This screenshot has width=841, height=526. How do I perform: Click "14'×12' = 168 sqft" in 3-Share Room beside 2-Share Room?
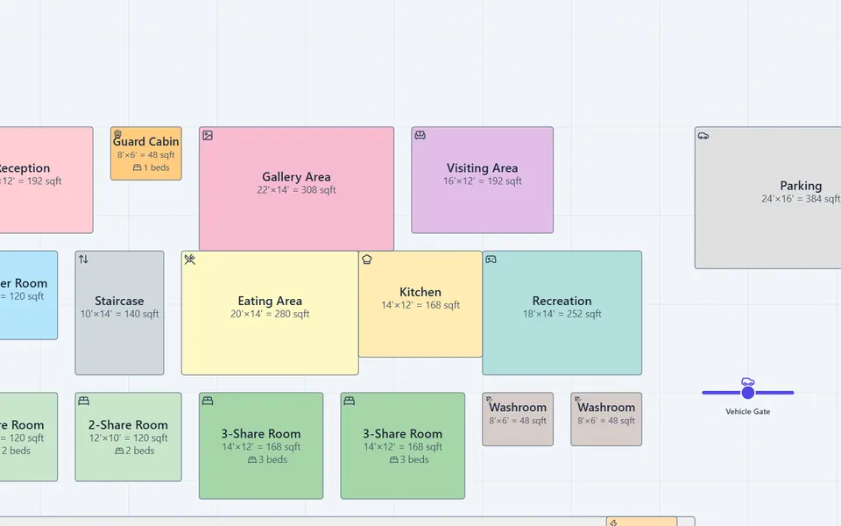[x=261, y=447]
